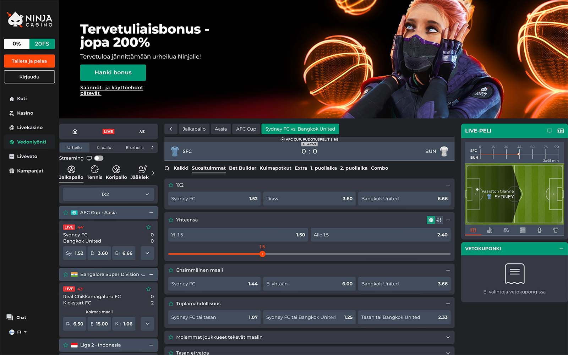Expand more markets for Sydney FC match
Viewport: 568px width, 355px height.
(x=147, y=253)
